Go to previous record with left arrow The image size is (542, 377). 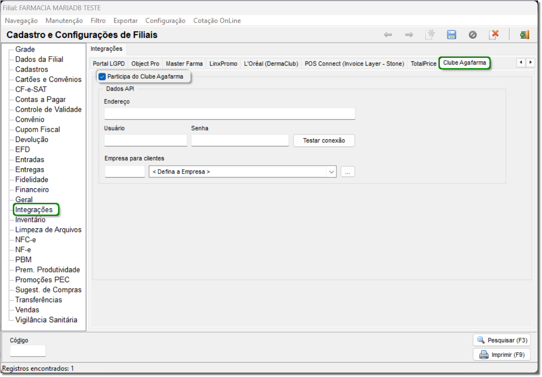coord(388,35)
